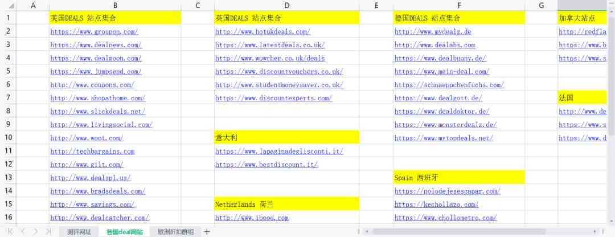Viewport: 615px width, 237px height.
Task: Open the discountvouchers.co.uk link
Action: (x=279, y=72)
